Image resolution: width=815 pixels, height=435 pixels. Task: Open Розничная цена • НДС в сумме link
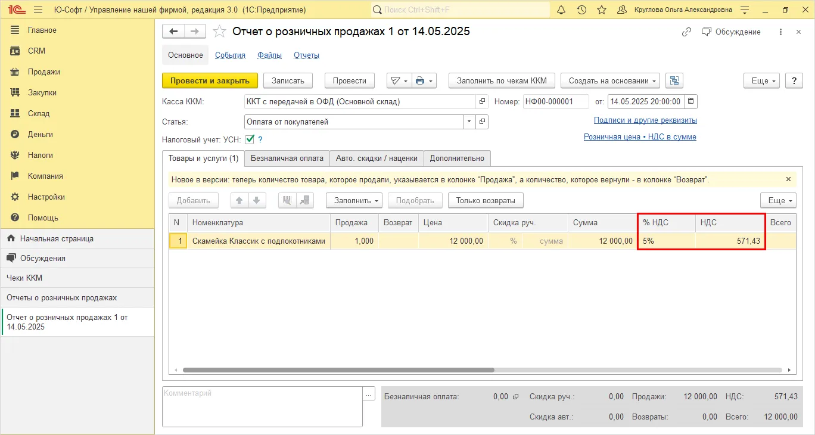[640, 136]
